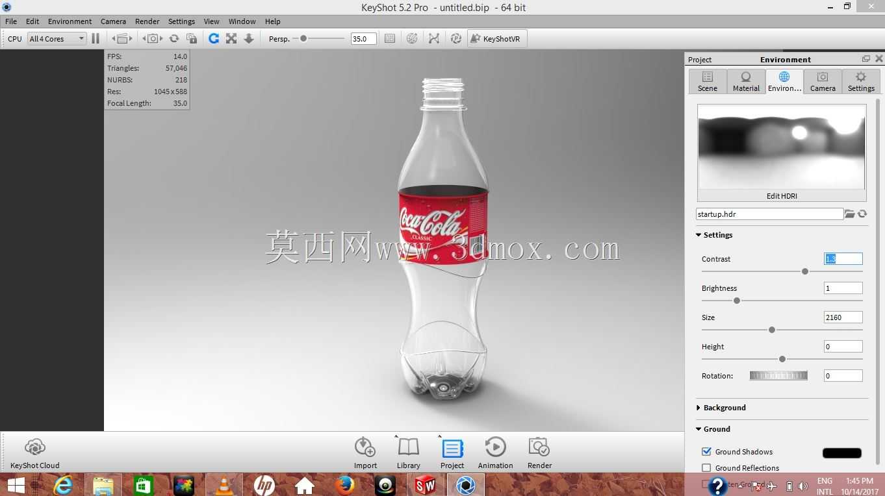Viewport: 885px width, 496px height.
Task: Open the Window menu
Action: 242,21
